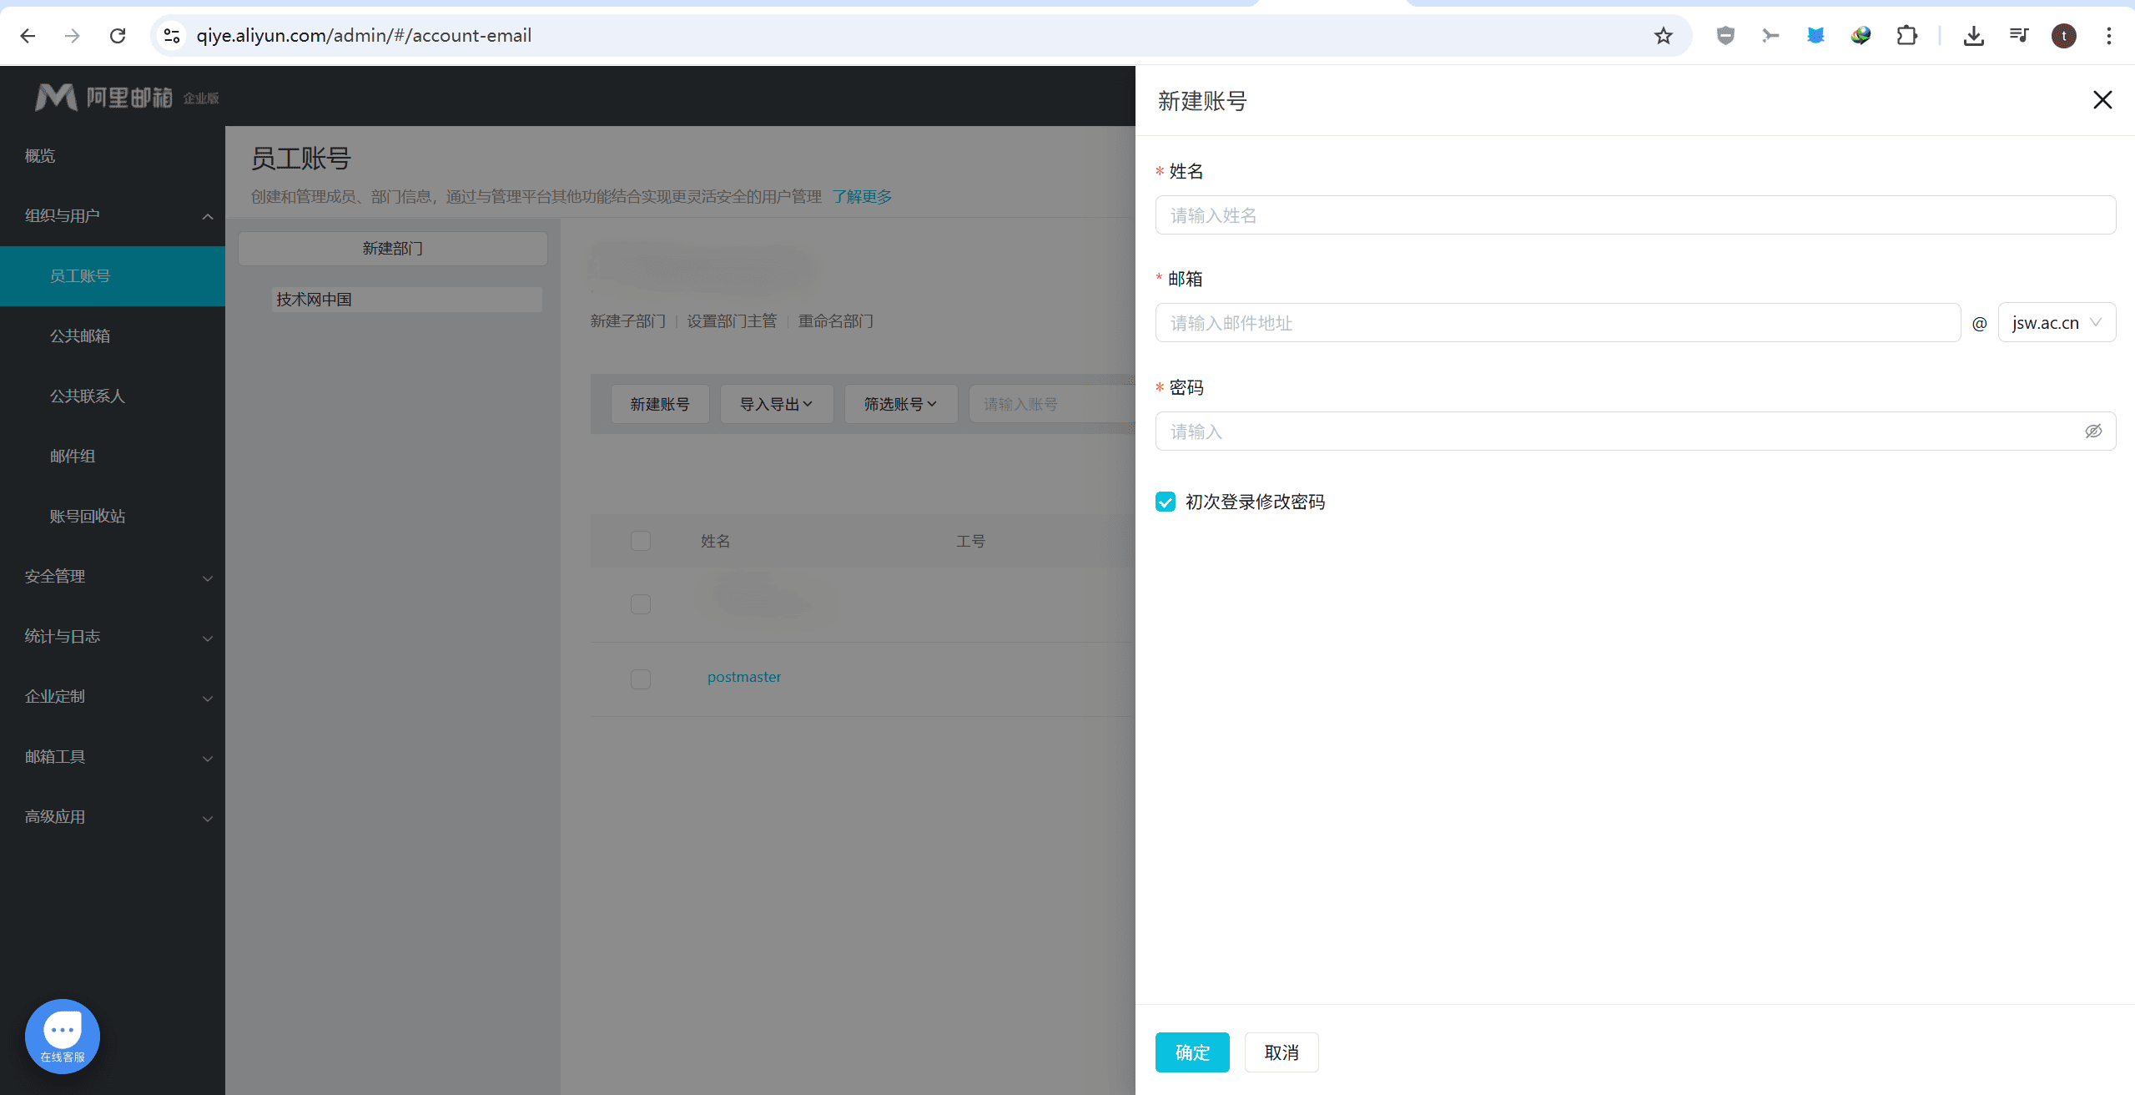Open 邮件组 sidebar item
Screen dimensions: 2135x1095
[x=73, y=457]
